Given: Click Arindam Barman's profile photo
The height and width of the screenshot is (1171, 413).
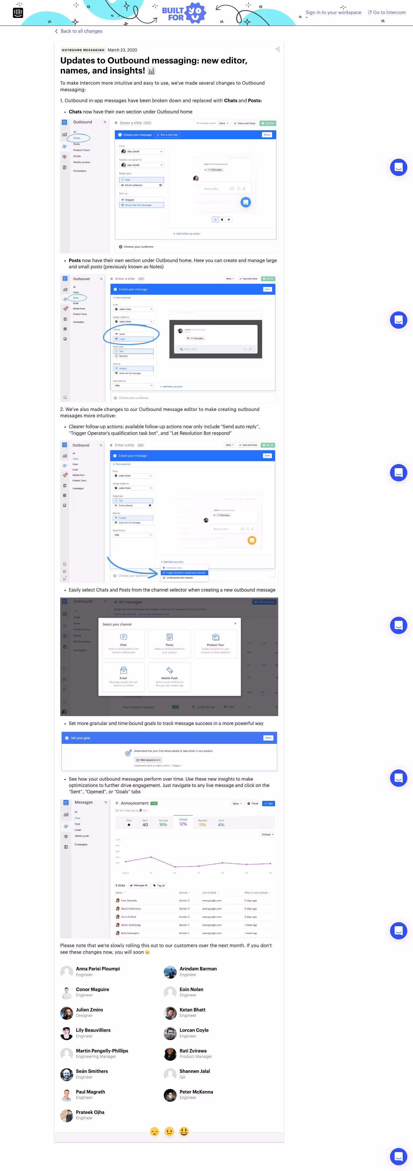Looking at the screenshot, I should click(x=170, y=972).
